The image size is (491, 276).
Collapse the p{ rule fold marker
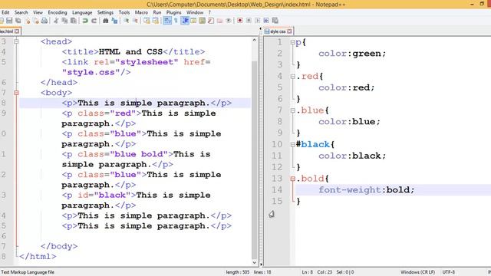point(292,42)
